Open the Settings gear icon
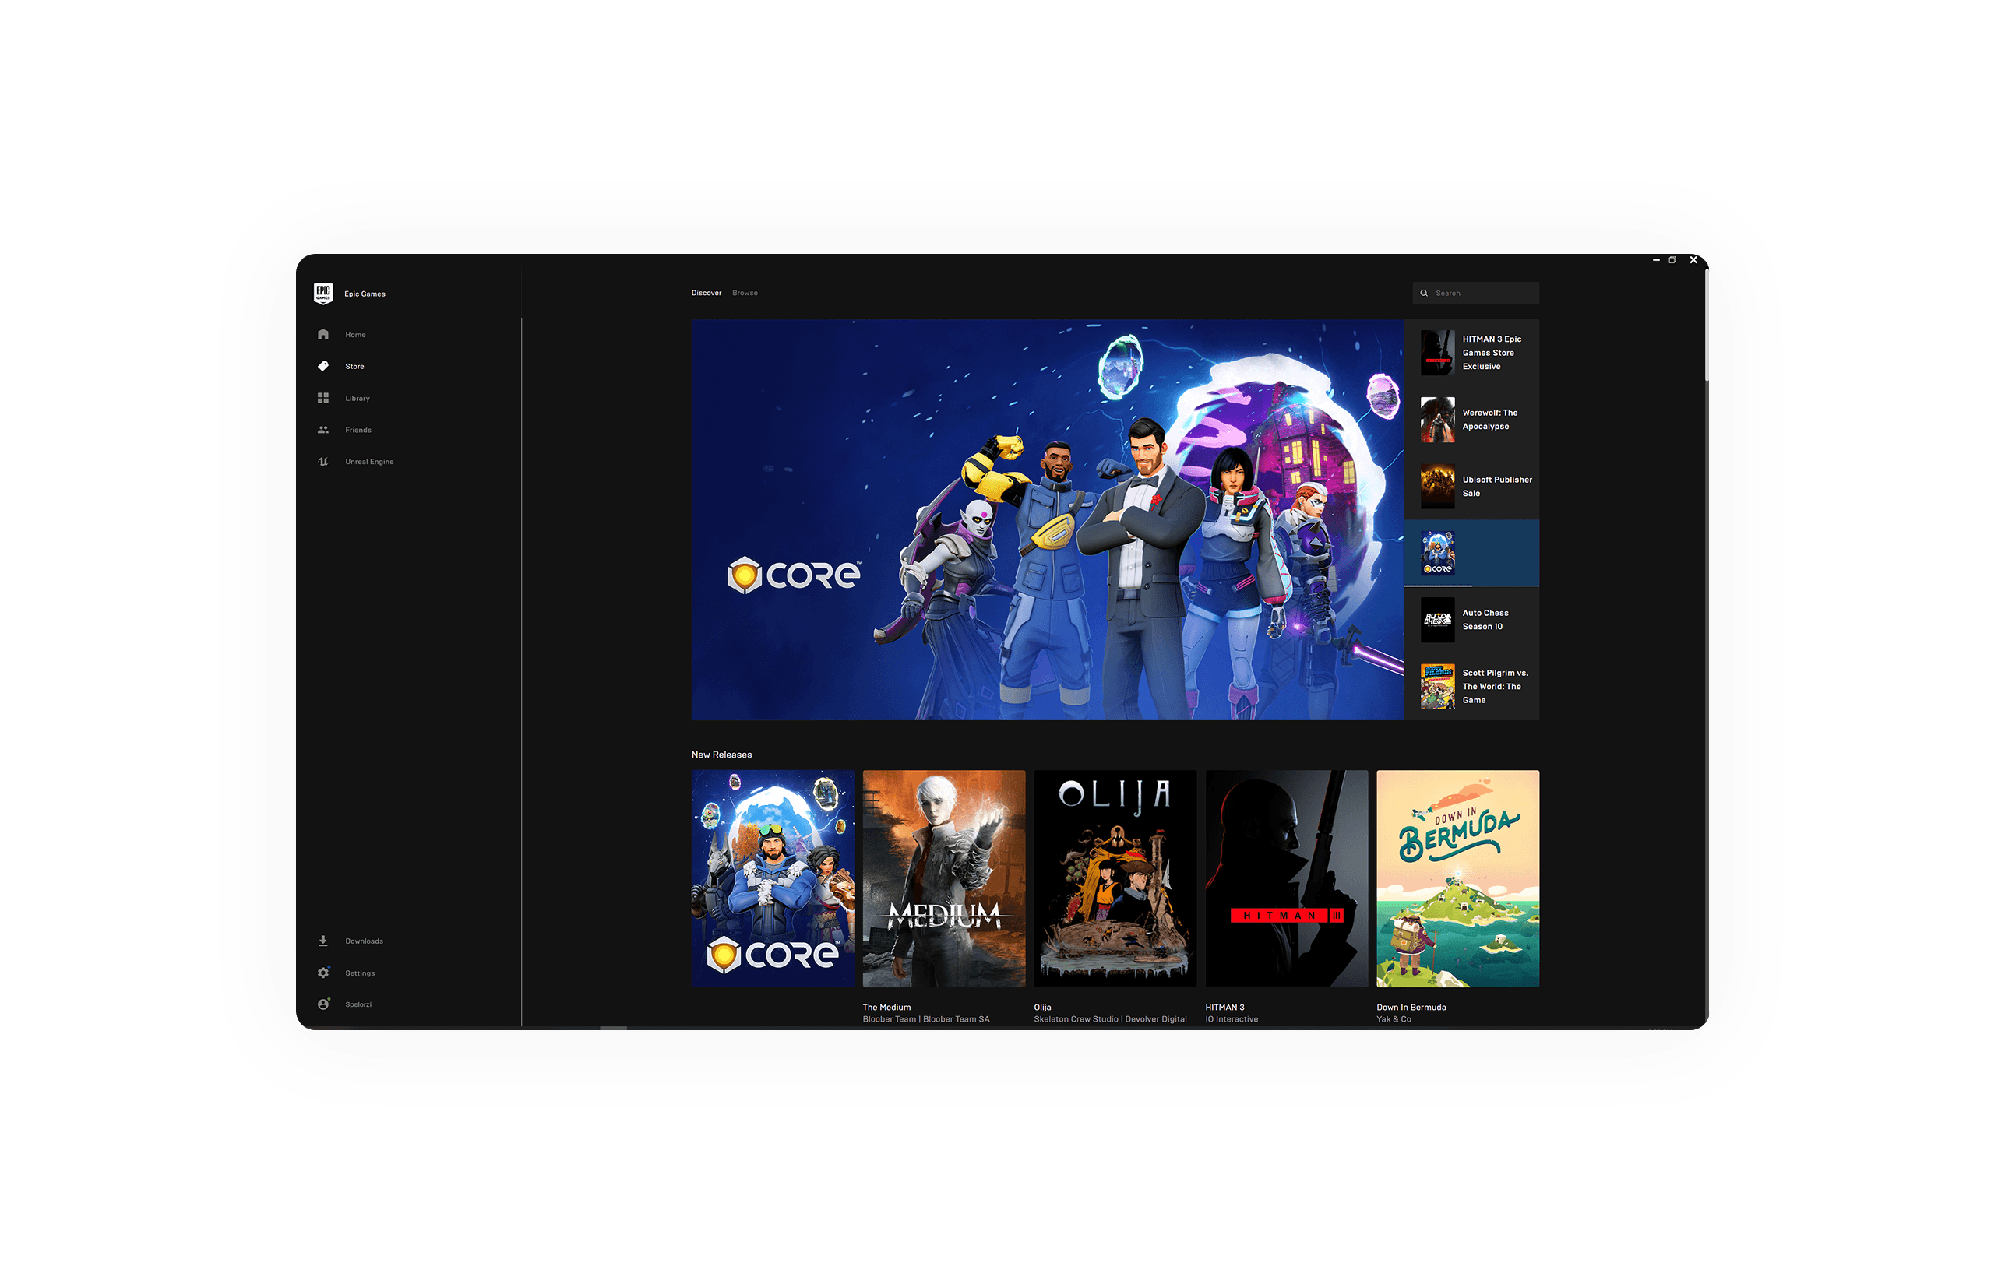Screen dimensions: 2005x1284 [322, 973]
